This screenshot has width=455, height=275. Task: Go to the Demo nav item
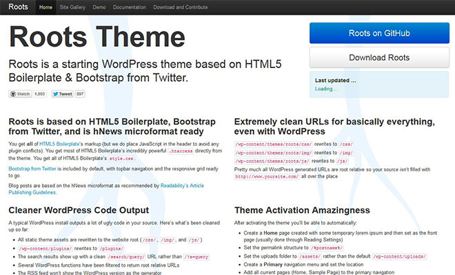click(x=99, y=8)
